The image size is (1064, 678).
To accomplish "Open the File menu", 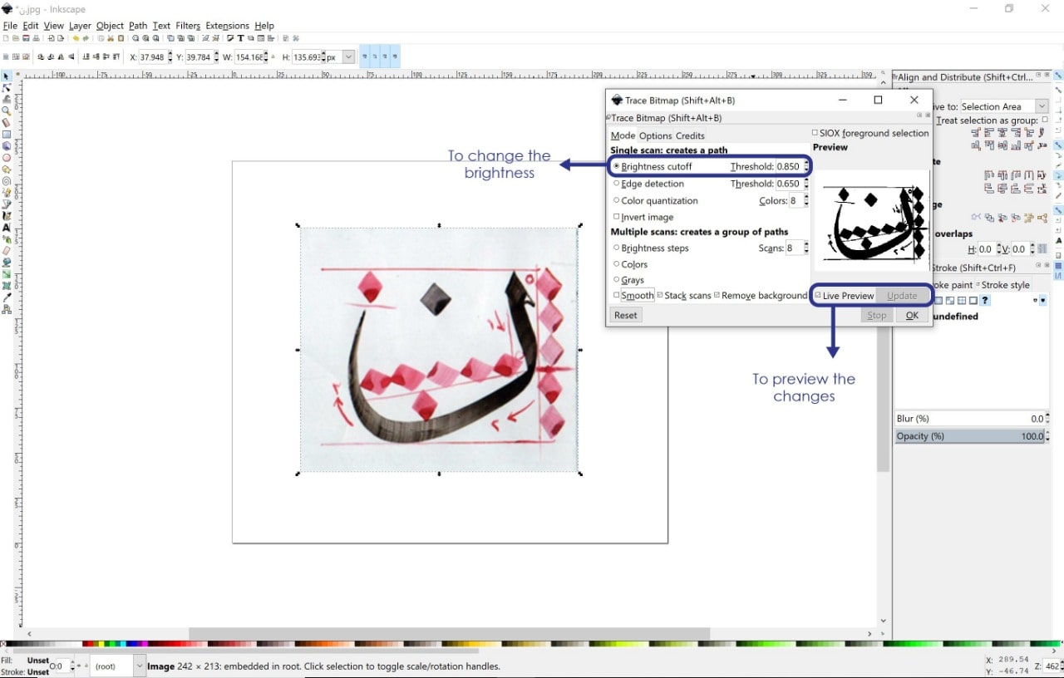I will (10, 26).
